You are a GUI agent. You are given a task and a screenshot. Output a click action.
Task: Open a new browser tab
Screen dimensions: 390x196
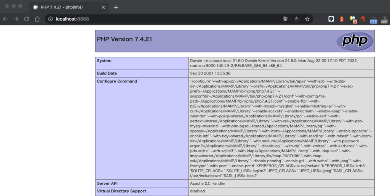116,7
